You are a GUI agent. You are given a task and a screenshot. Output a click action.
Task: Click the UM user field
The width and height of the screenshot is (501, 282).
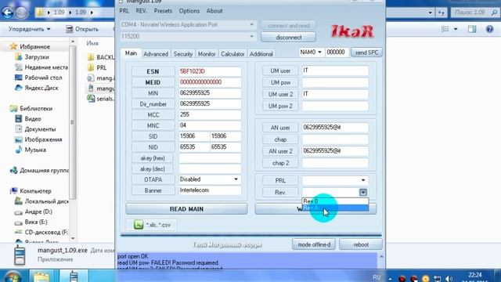335,70
